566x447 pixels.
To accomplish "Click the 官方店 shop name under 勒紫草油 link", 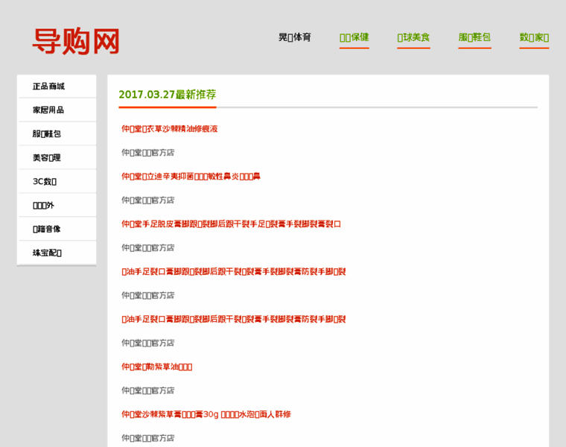I will [x=147, y=390].
